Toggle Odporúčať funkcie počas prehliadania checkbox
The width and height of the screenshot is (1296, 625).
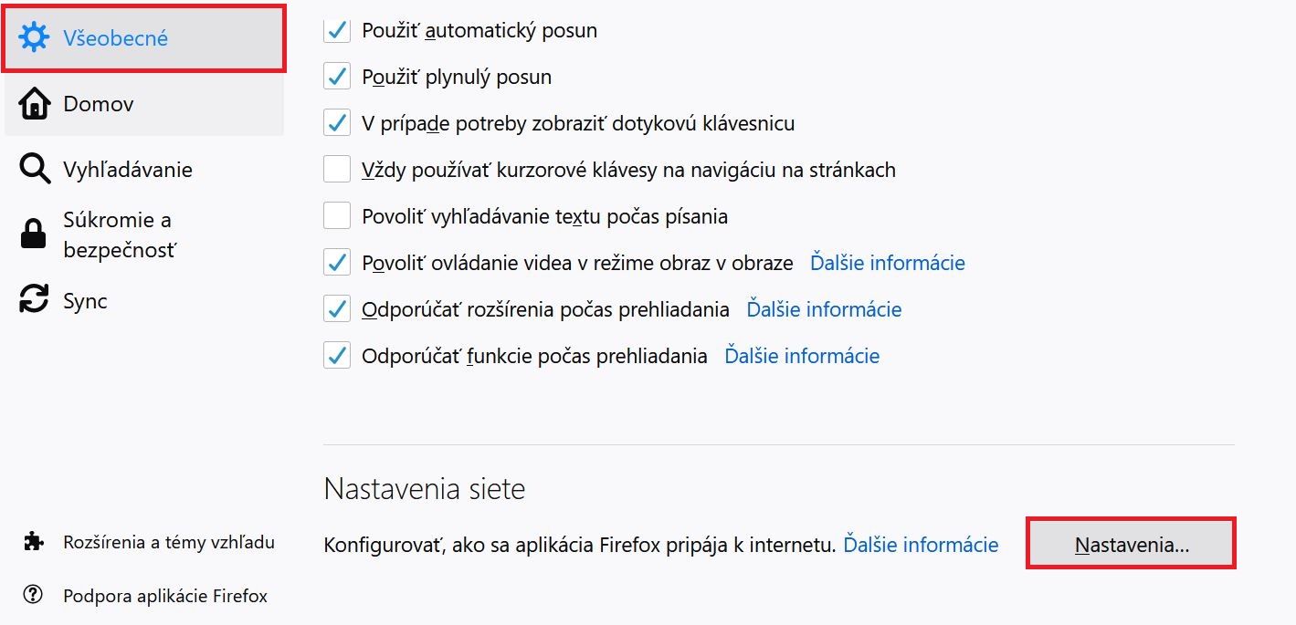click(x=337, y=356)
